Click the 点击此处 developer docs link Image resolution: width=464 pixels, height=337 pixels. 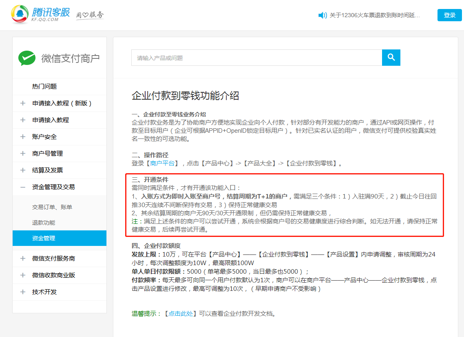click(181, 314)
